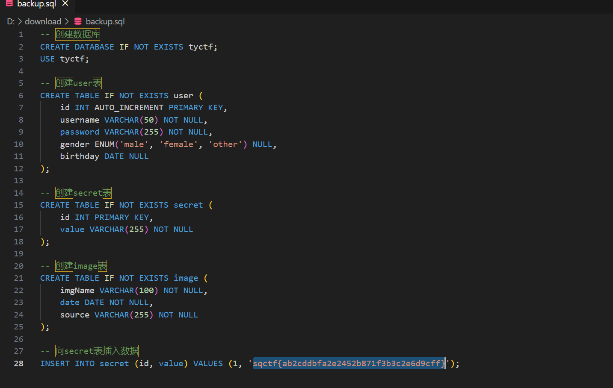
Task: Click line number 1 in gutter
Action: [21, 35]
